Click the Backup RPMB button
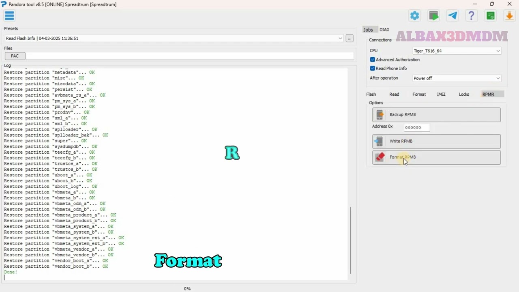 [x=436, y=115]
